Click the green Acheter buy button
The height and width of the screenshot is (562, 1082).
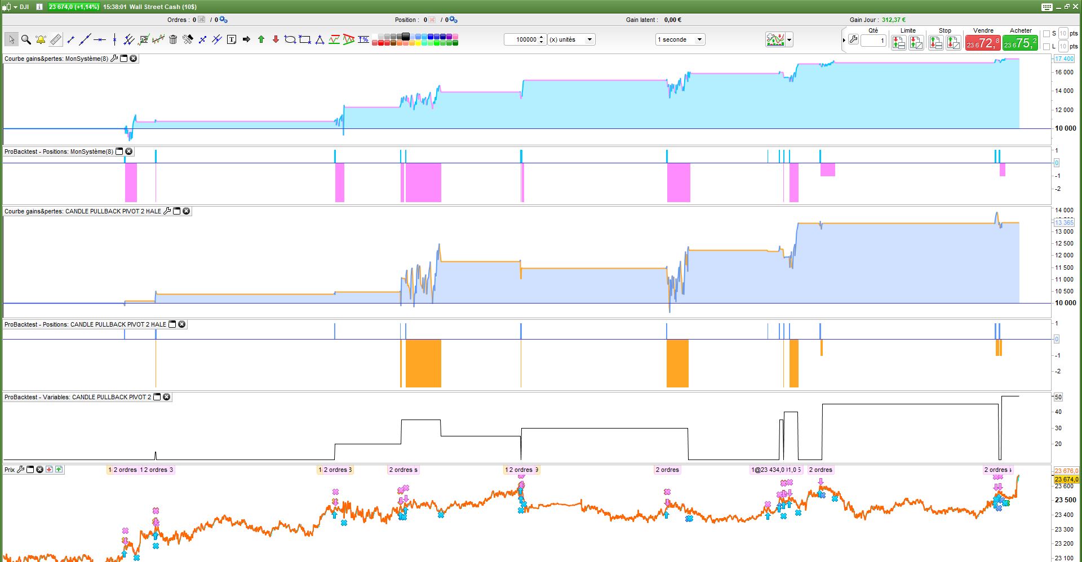tap(1020, 43)
